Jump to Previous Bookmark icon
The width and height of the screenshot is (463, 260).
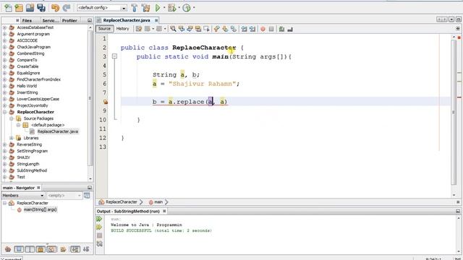coord(217,29)
